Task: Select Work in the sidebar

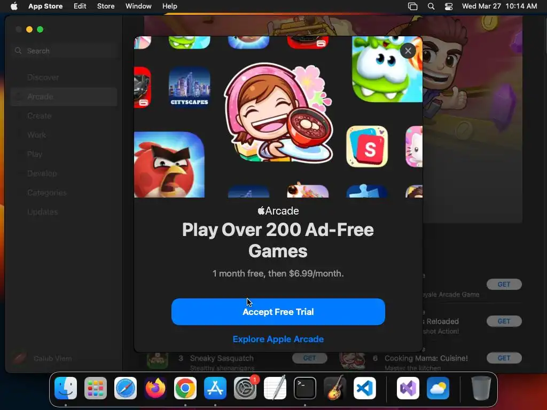Action: click(64, 135)
